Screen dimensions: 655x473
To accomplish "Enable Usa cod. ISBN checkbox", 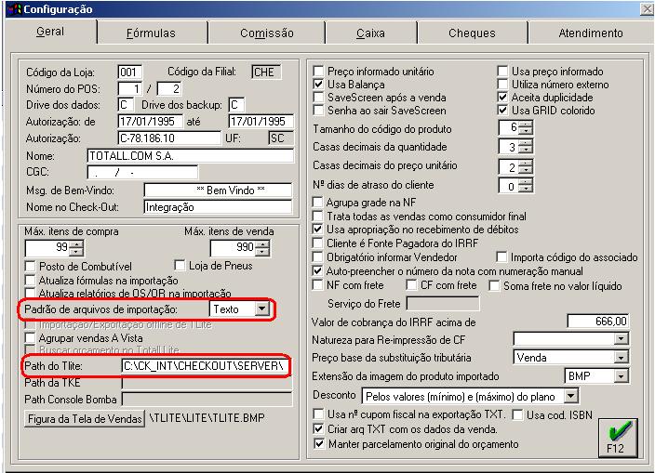I will tap(517, 414).
